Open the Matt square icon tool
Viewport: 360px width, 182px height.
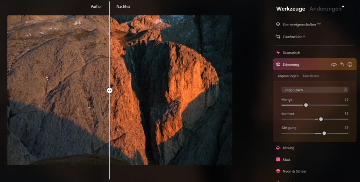point(278,160)
